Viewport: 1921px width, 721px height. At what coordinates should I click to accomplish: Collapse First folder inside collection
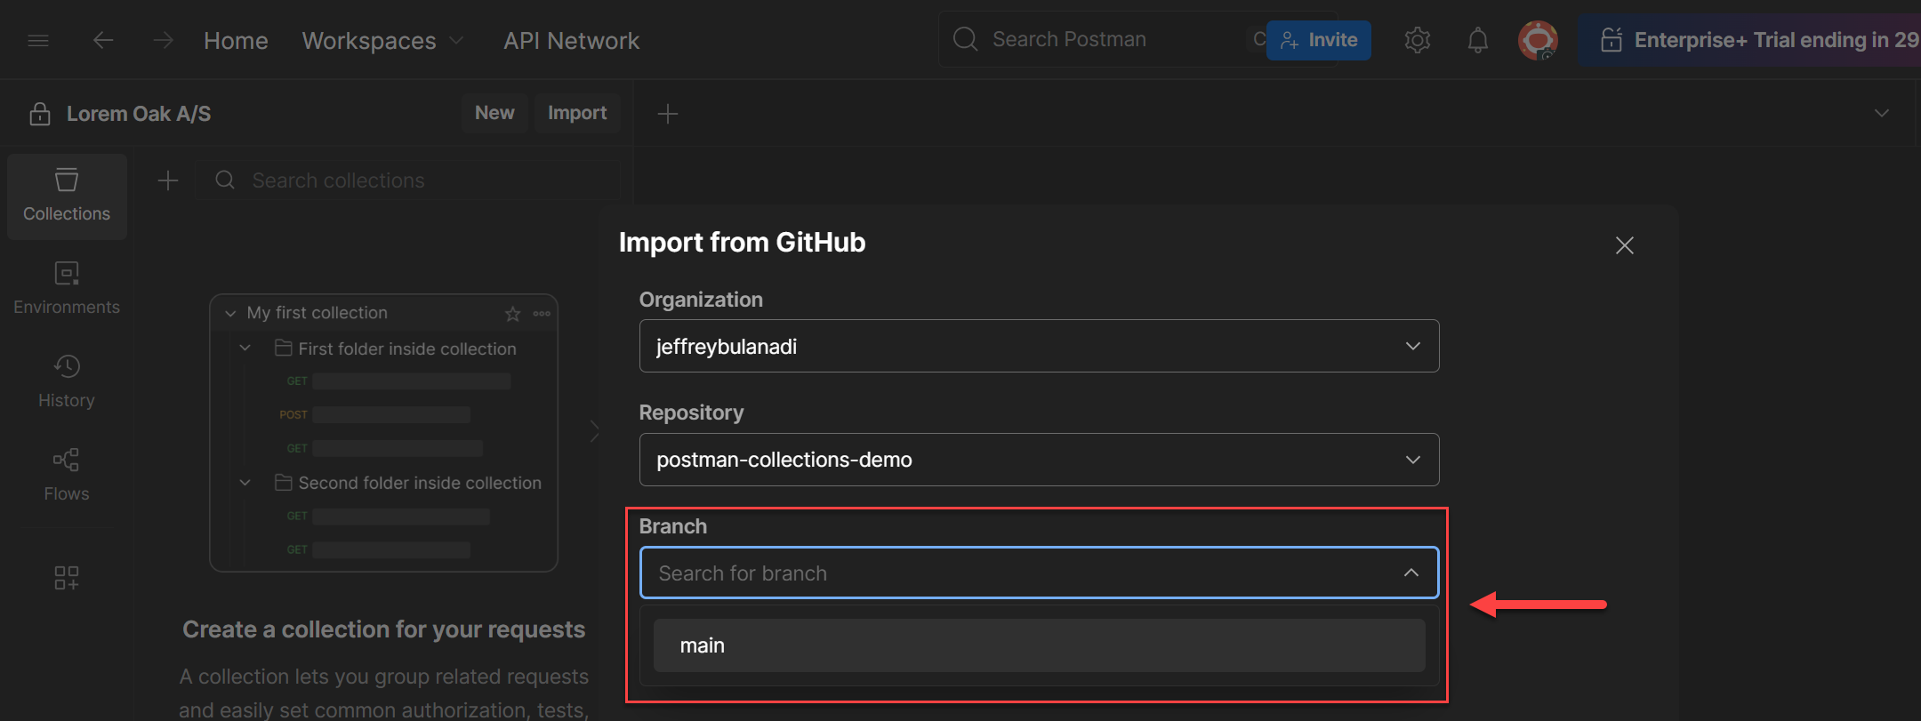tap(245, 348)
